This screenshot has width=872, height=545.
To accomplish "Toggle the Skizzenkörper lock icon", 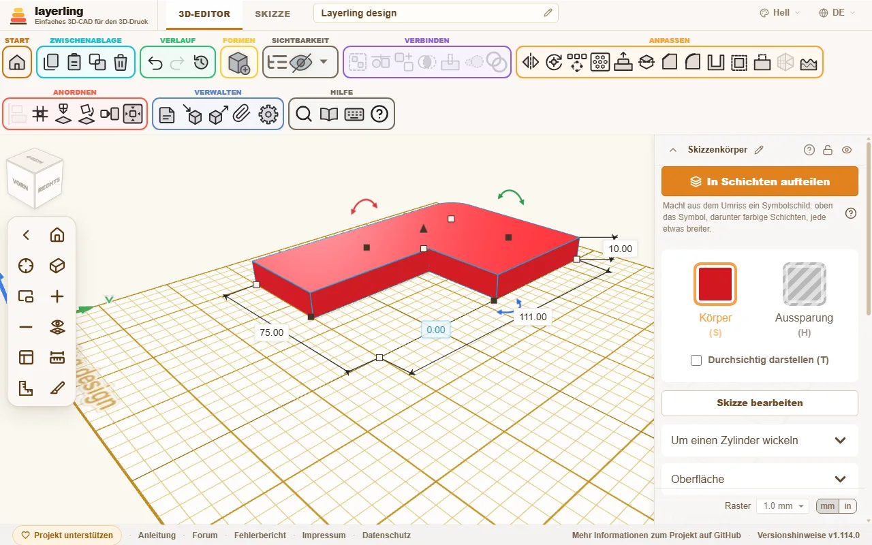I will pos(828,150).
